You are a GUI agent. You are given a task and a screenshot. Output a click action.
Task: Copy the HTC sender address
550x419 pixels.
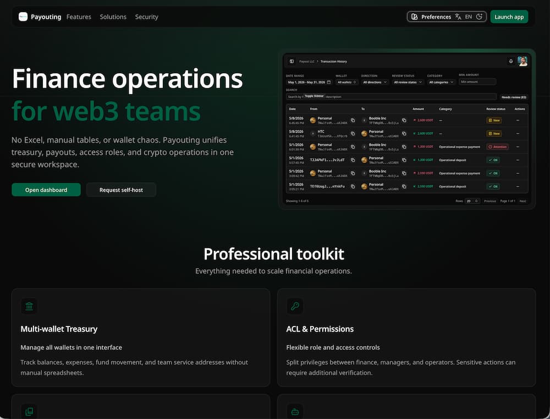tap(353, 133)
